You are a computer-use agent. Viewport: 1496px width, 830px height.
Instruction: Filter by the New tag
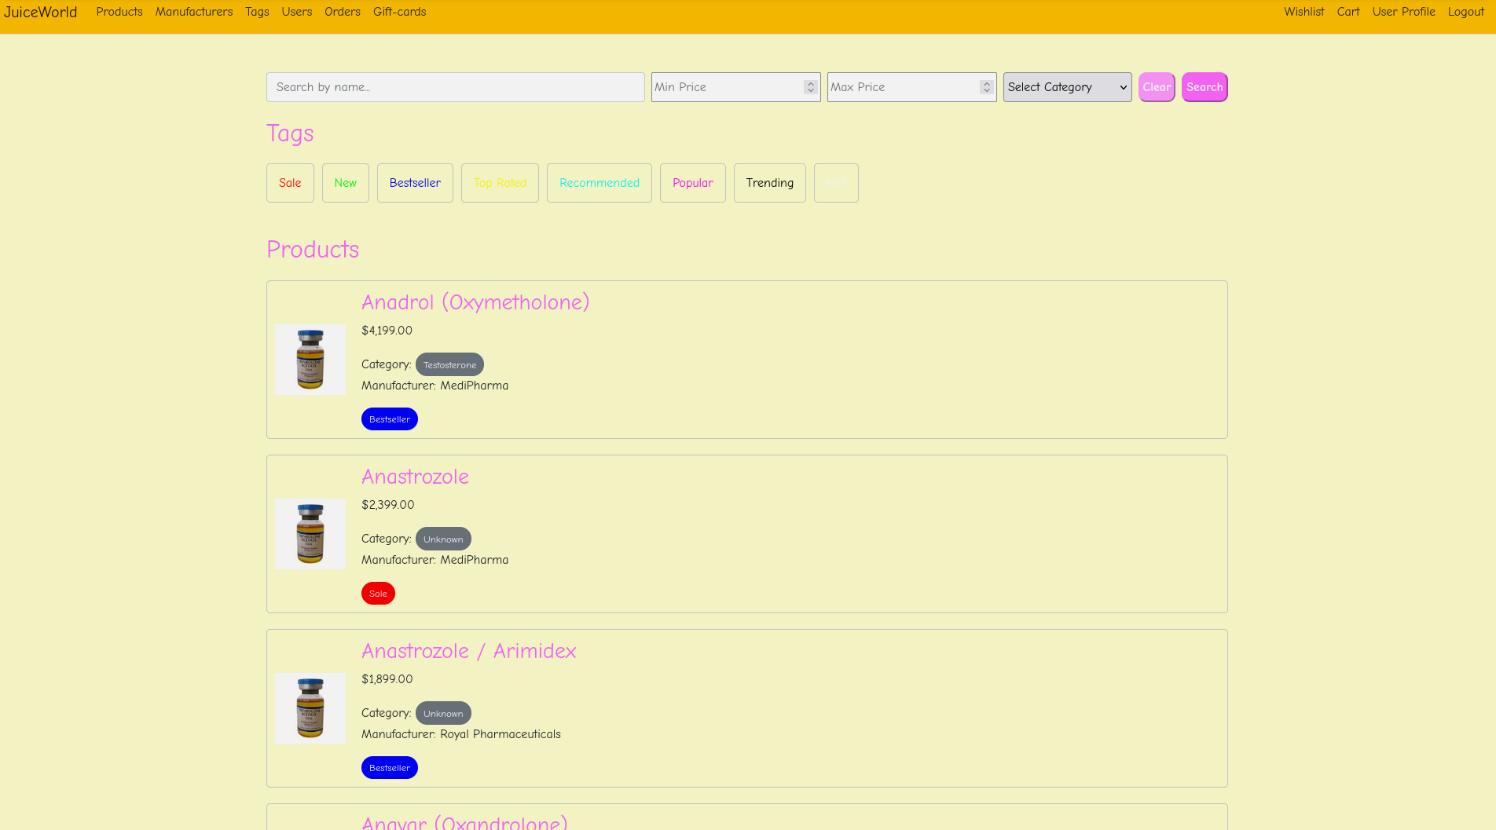tap(346, 183)
